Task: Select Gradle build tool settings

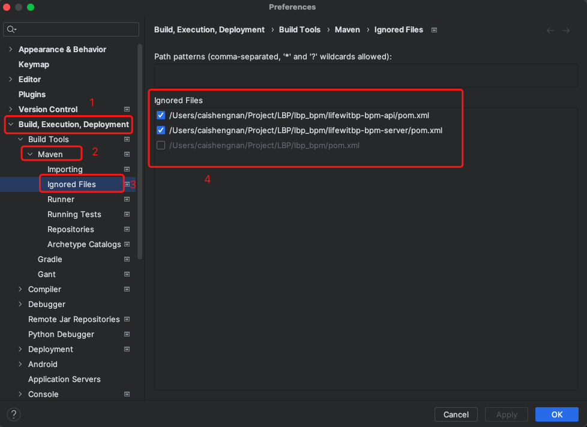Action: click(50, 259)
